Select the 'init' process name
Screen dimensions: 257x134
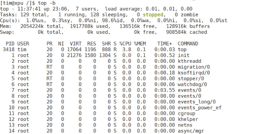click(x=184, y=55)
